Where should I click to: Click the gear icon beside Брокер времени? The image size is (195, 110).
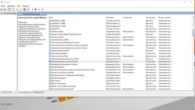(50, 67)
